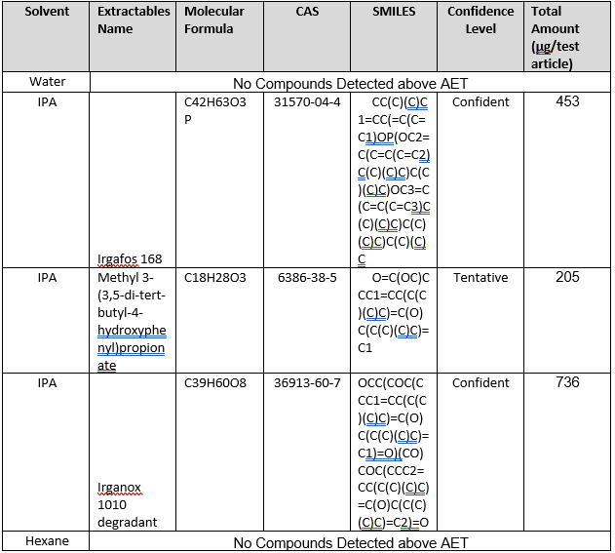615x553 pixels.
Task: Click the SMILES cell starting 'OCC(COC(C'
Action: [394, 453]
